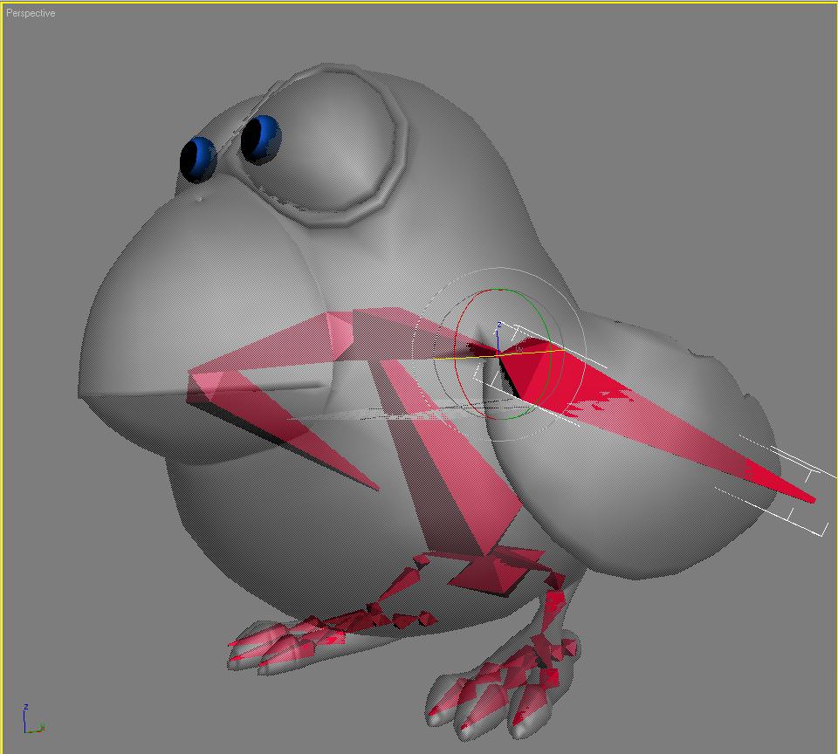Open the Perspective viewport label menu

point(31,13)
